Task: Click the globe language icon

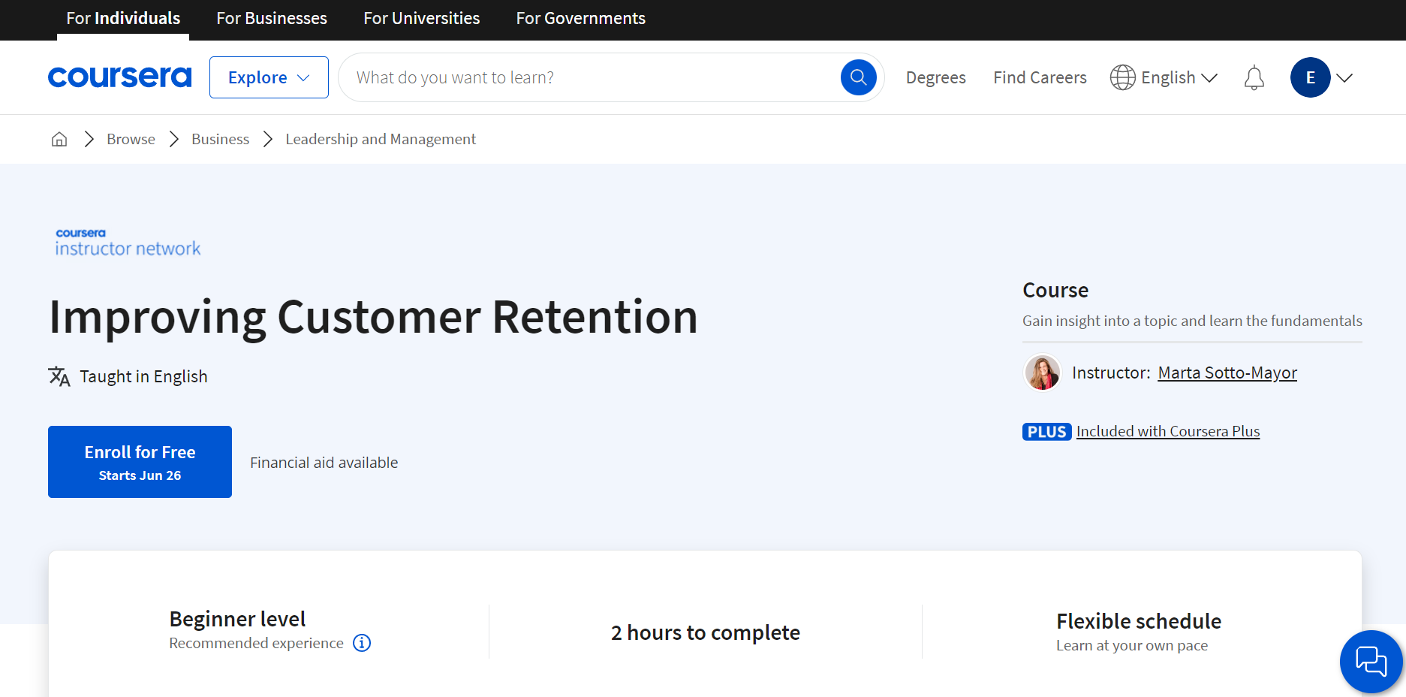Action: pos(1122,77)
